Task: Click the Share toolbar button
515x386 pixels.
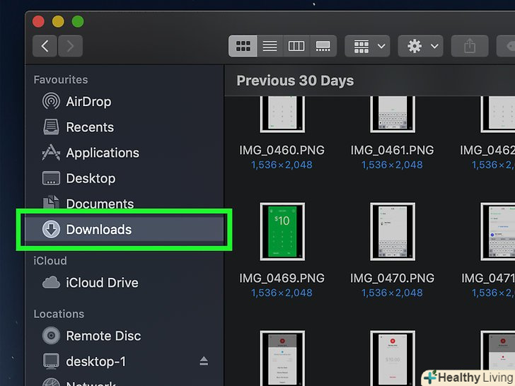Action: [470, 47]
